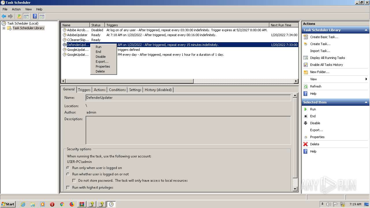This screenshot has width=370, height=208.
Task: Check the Do not store password box
Action: tap(74, 181)
